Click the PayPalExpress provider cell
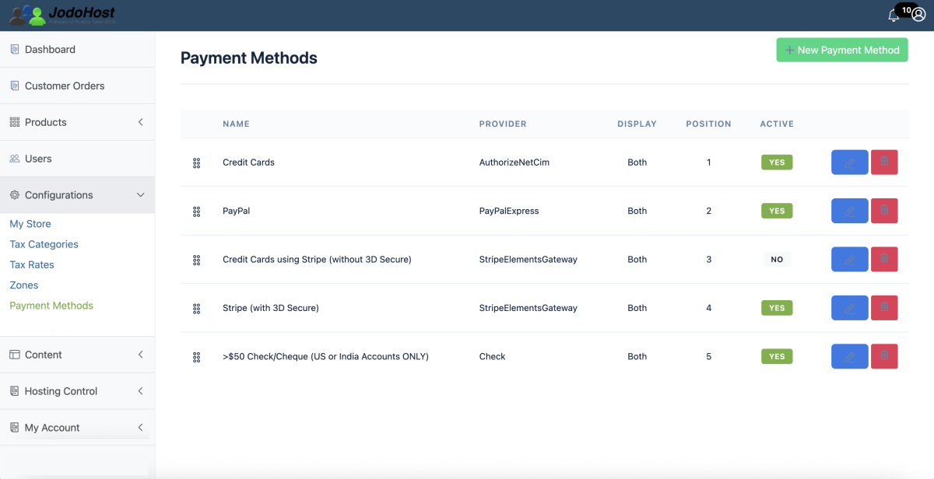 tap(509, 211)
